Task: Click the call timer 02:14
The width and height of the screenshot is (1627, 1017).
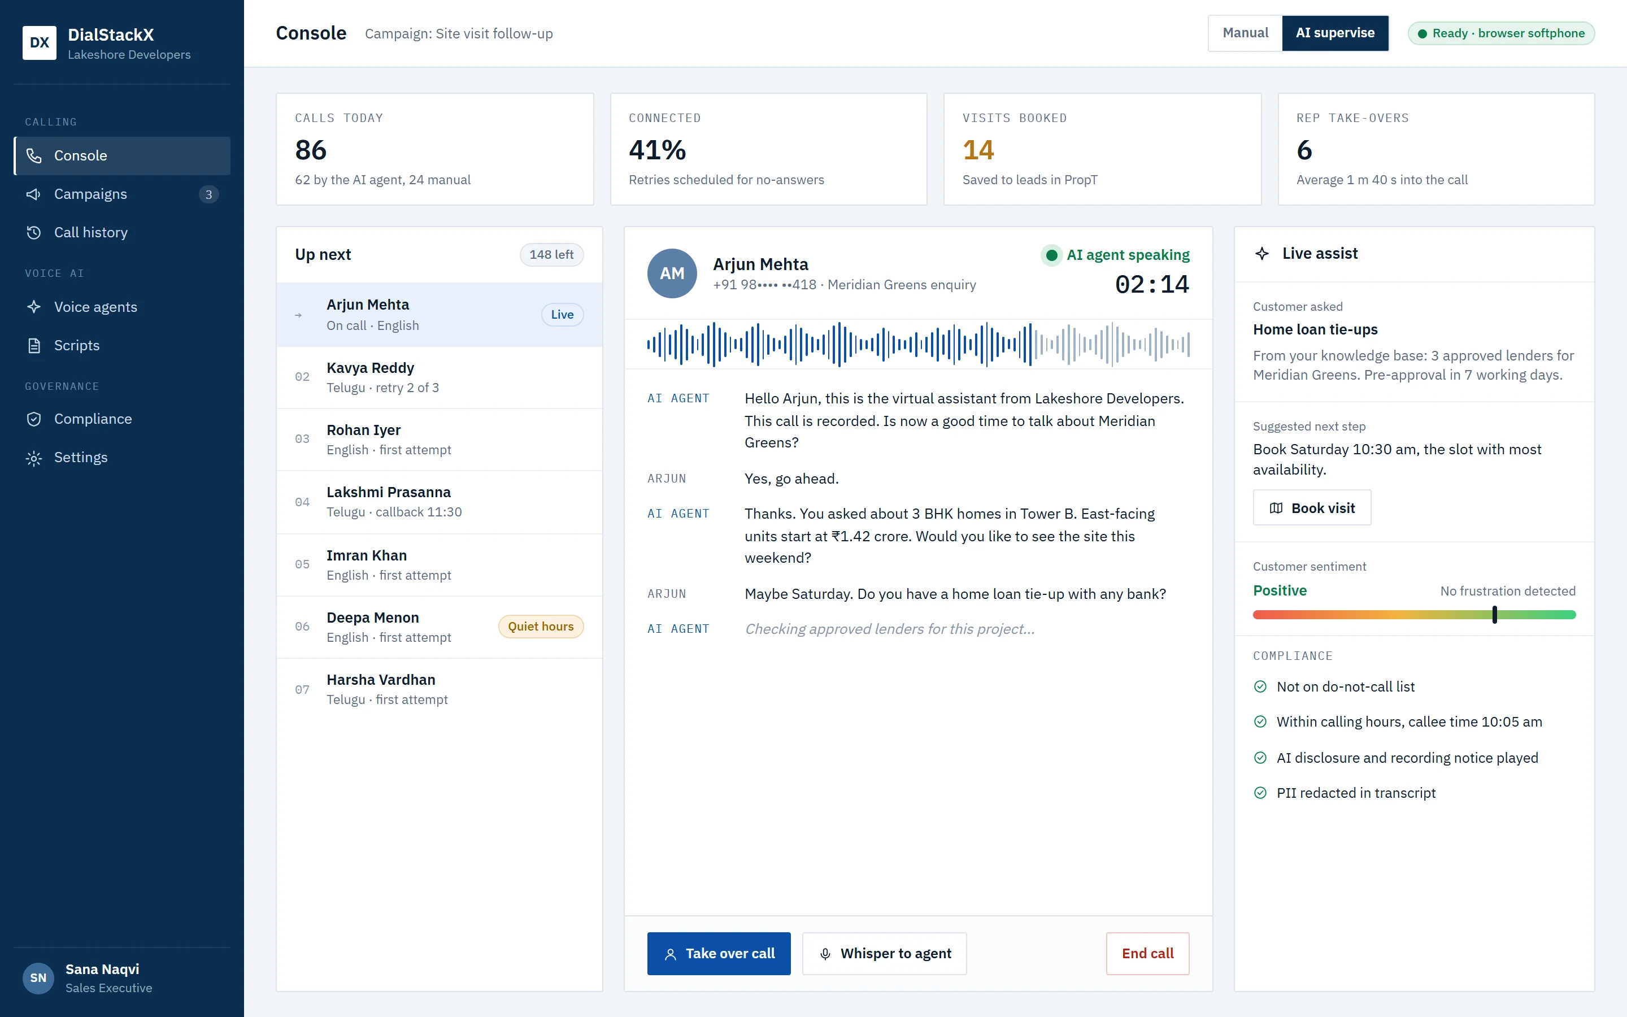Action: [x=1152, y=285]
